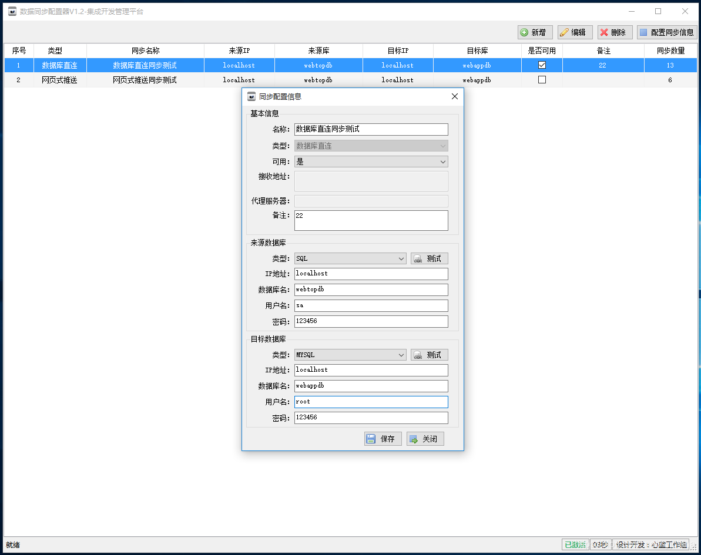This screenshot has height=555, width=701.
Task: Click the 目标库 column header
Action: tap(477, 51)
